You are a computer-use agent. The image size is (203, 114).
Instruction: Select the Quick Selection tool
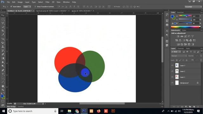point(3,27)
